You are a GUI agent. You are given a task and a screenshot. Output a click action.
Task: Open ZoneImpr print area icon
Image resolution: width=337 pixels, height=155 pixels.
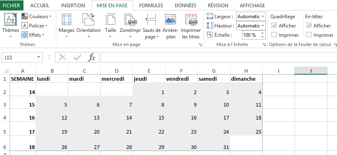[130, 19]
